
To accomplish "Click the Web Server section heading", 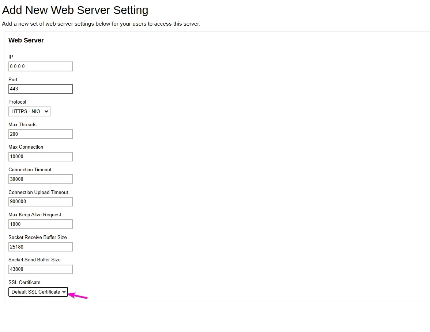I will click(26, 40).
